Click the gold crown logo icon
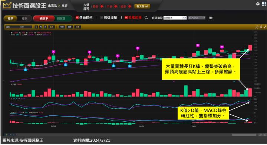 7,5
